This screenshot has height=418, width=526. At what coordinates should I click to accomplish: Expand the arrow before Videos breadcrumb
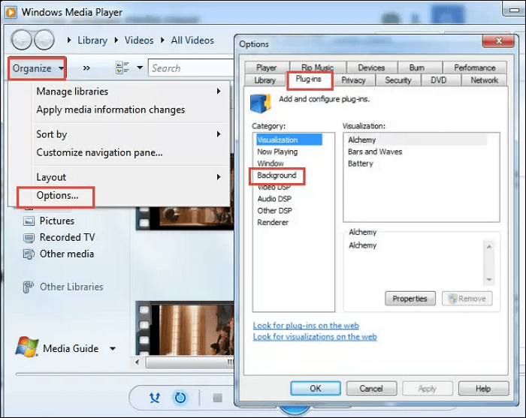coord(116,41)
